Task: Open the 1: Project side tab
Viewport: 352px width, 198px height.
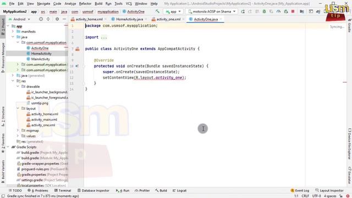Action: (x=3, y=26)
